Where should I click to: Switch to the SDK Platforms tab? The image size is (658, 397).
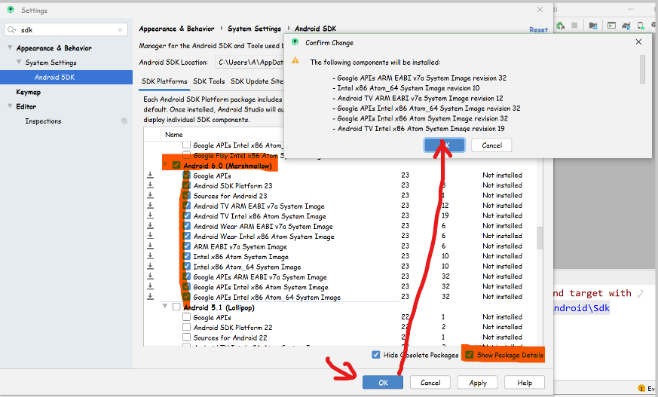click(x=164, y=81)
